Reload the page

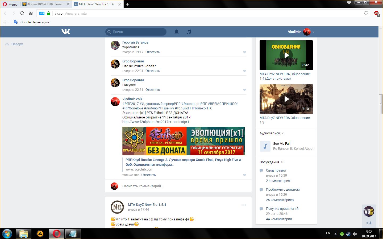22,13
